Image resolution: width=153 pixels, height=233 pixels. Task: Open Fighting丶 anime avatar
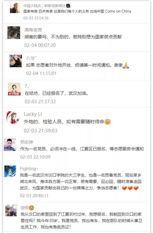10,171
